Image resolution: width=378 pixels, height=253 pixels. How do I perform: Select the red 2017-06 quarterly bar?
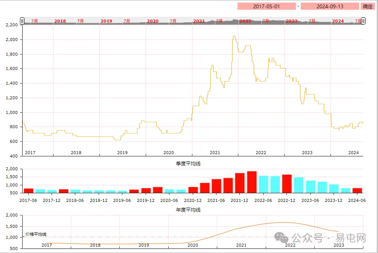pyautogui.click(x=29, y=191)
